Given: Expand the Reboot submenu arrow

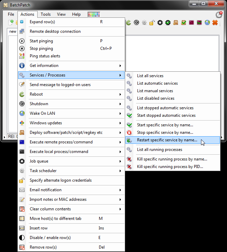Looking at the screenshot, I should (x=120, y=94).
